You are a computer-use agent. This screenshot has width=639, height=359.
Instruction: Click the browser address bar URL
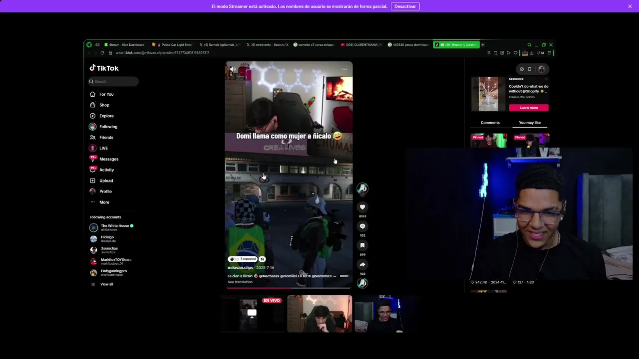pos(162,53)
